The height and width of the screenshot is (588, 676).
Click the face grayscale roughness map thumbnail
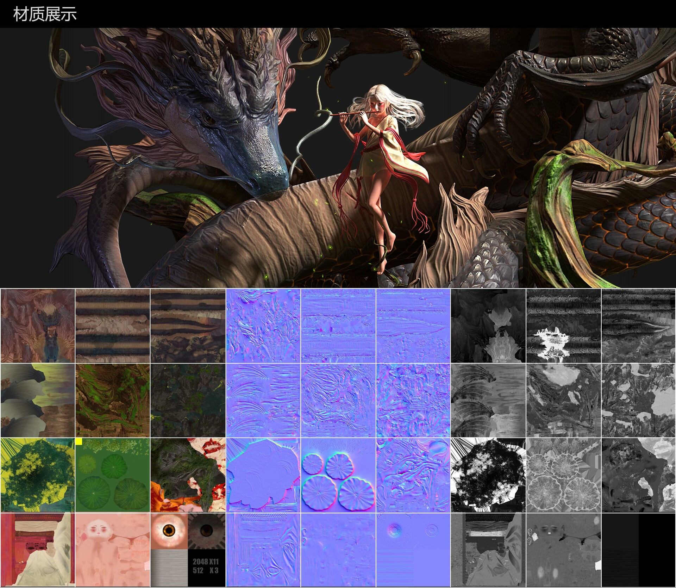[x=563, y=550]
